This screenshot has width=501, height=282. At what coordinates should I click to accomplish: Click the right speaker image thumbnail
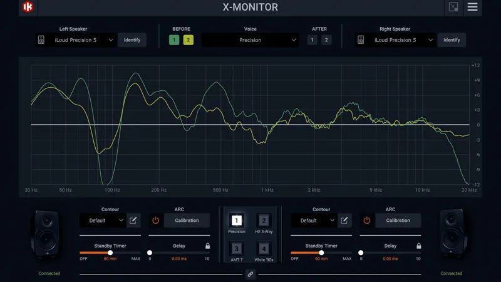click(x=453, y=232)
